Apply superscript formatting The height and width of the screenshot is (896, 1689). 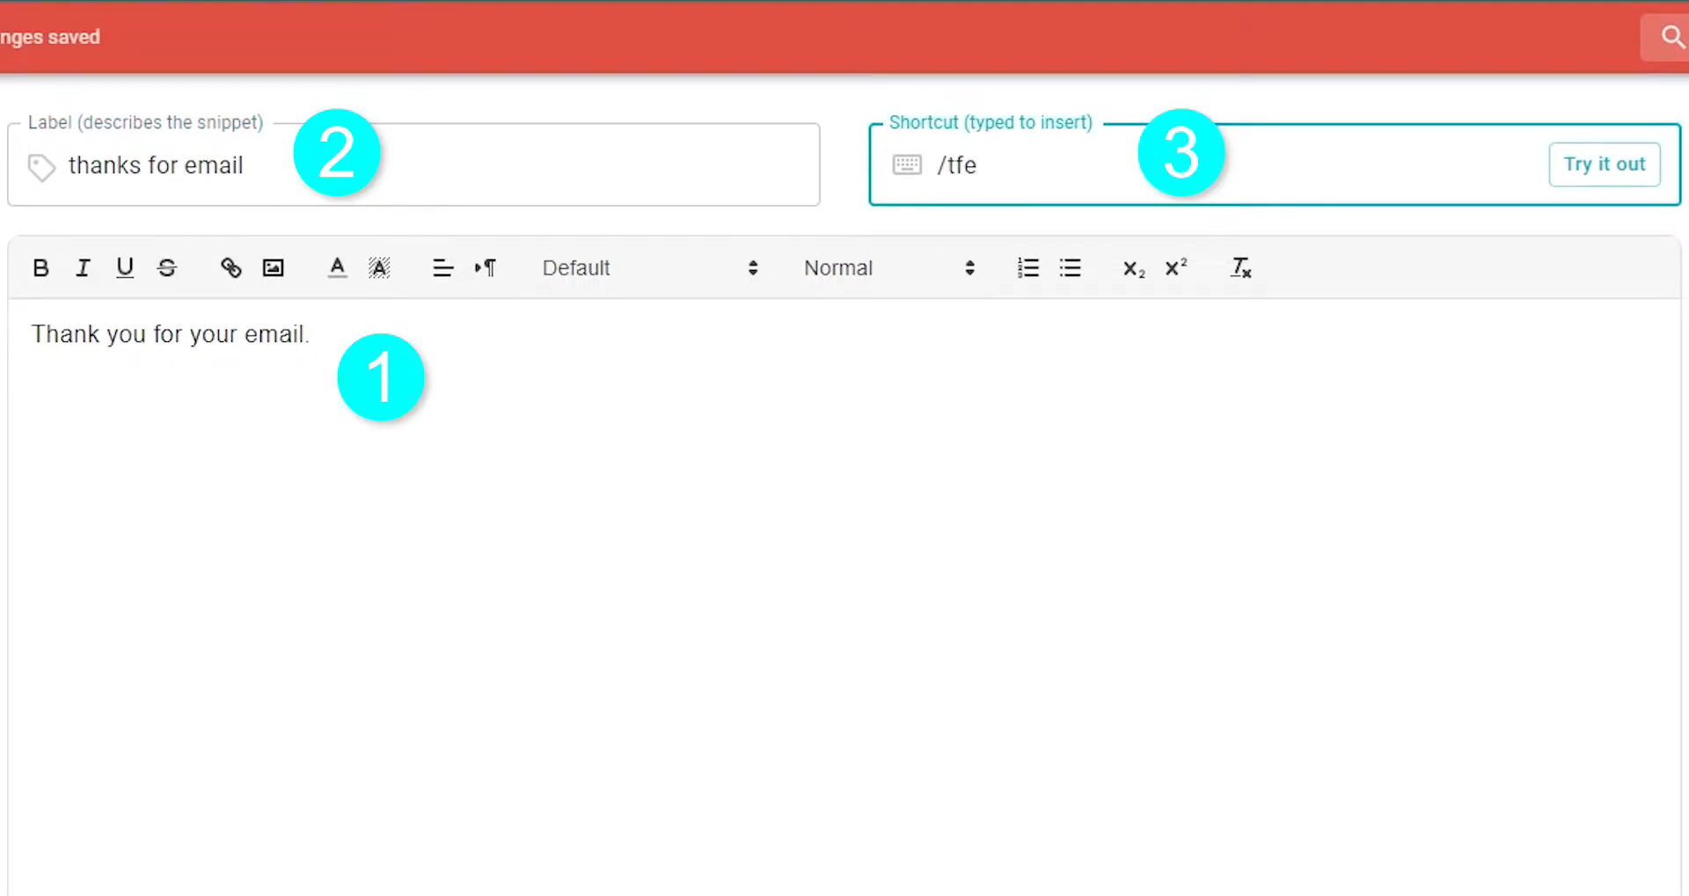(1176, 268)
